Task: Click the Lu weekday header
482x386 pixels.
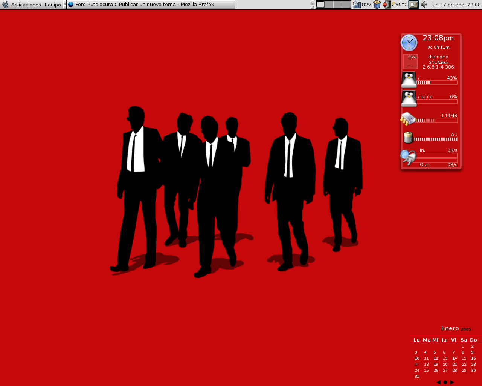Action: point(416,340)
